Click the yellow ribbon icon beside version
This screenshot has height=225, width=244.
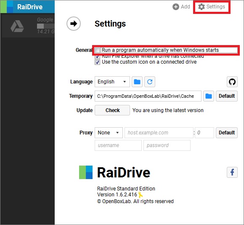(141, 195)
